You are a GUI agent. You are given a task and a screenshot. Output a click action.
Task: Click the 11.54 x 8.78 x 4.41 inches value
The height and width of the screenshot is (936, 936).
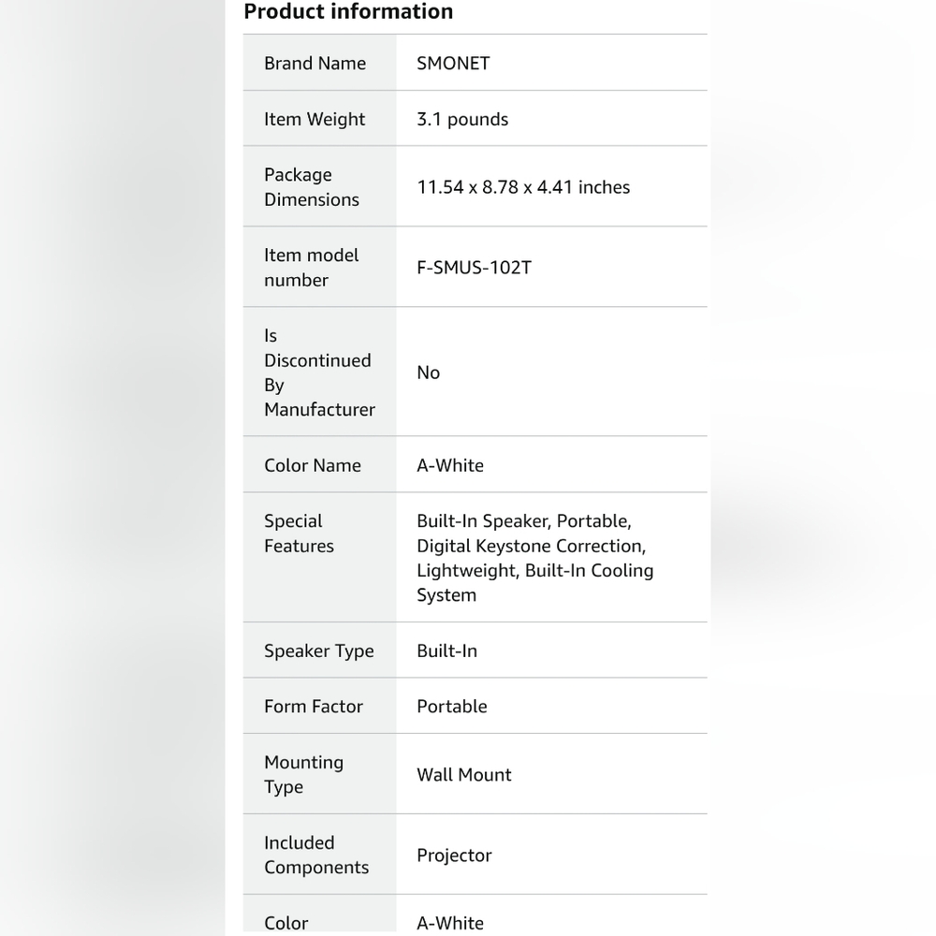(x=523, y=187)
